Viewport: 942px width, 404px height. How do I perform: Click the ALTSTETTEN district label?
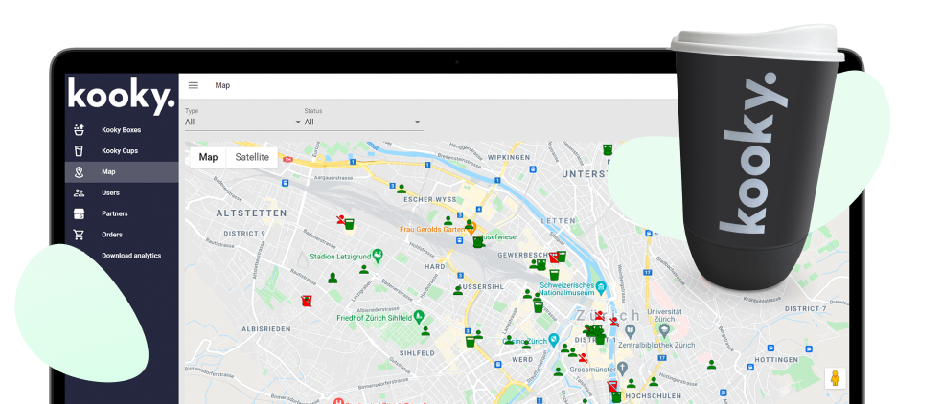point(251,213)
